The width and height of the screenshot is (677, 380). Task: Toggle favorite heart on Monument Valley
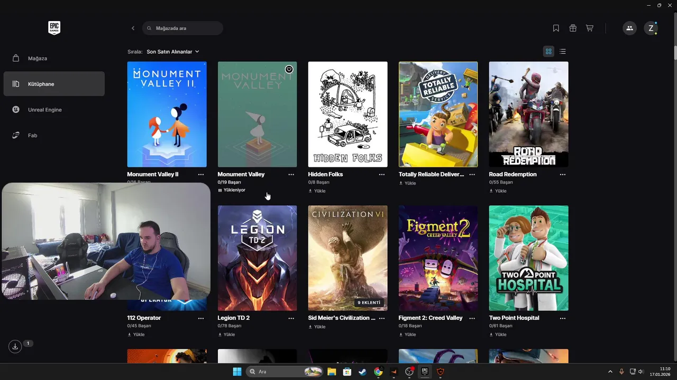(289, 69)
